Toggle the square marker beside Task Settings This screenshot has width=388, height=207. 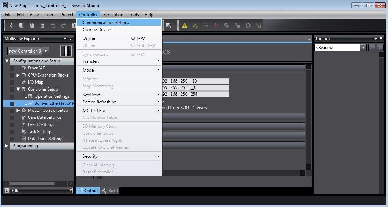point(12,132)
